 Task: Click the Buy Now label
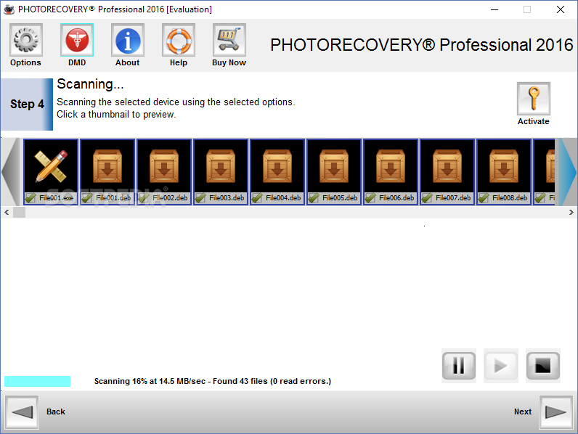(229, 62)
